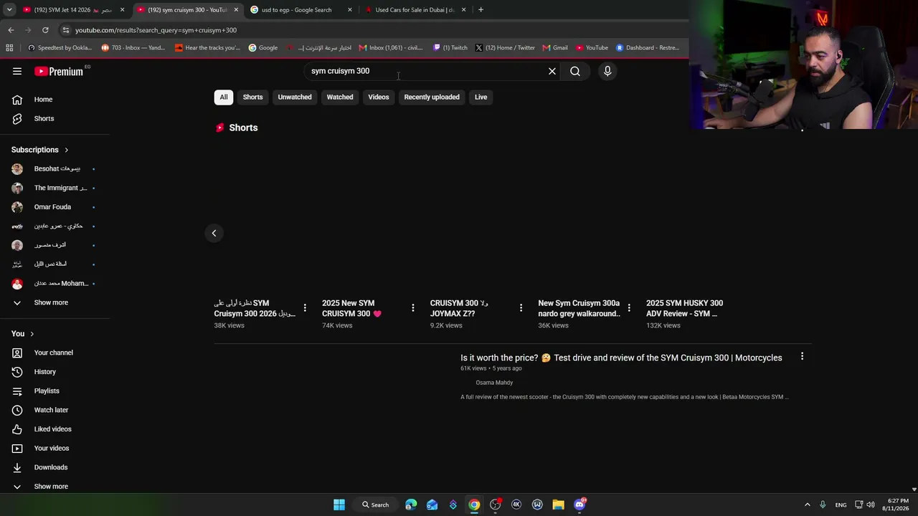The image size is (918, 516).
Task: Switch input language from ENG
Action: (x=841, y=505)
